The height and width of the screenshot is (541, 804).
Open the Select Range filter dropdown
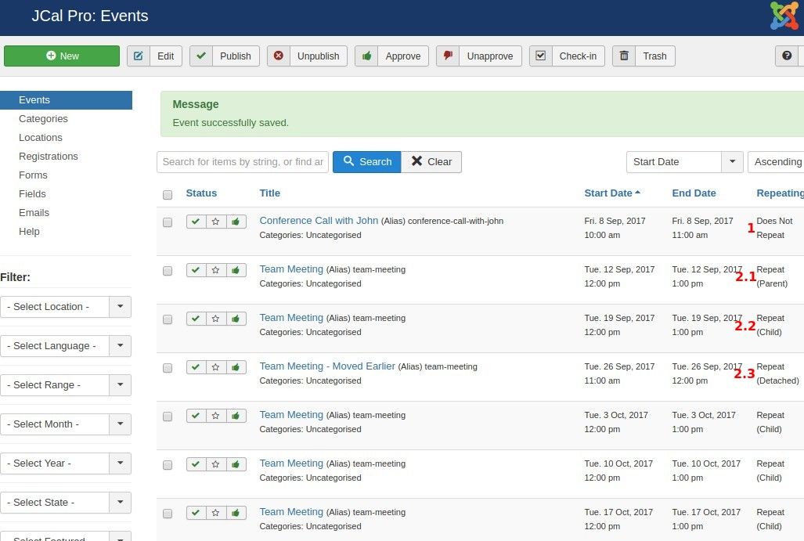66,385
